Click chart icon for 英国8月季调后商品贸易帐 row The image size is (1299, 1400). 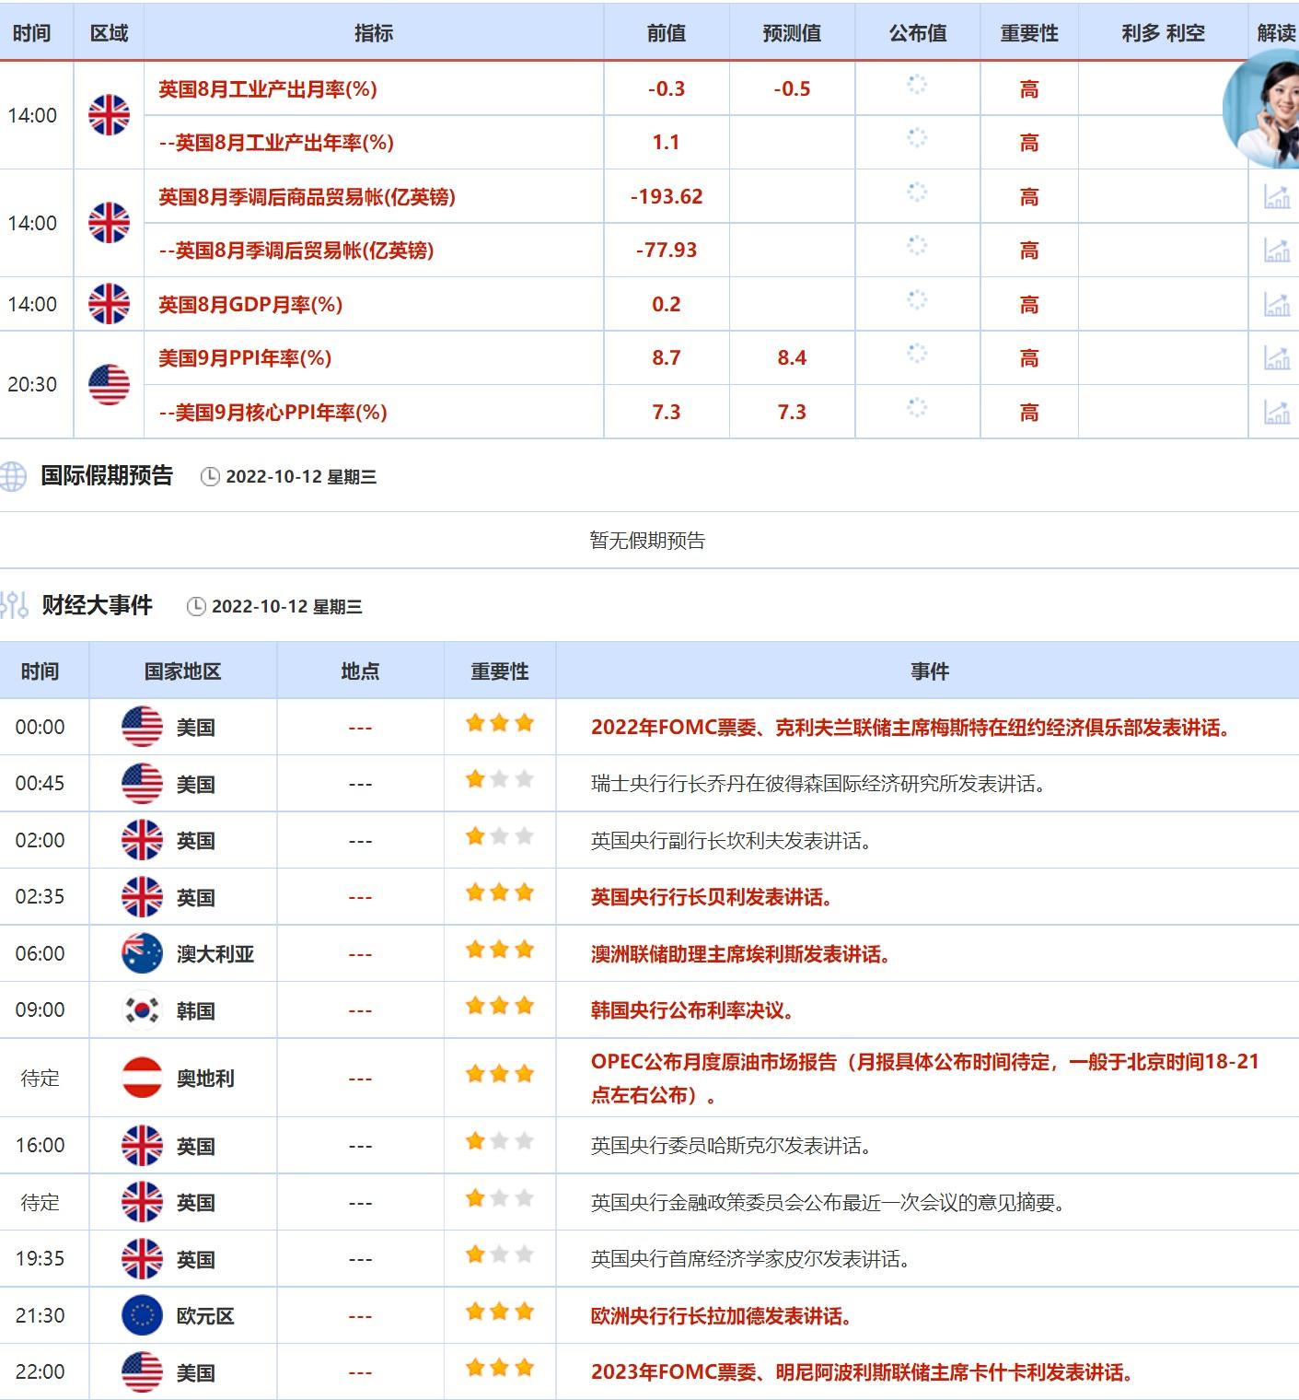[1276, 196]
